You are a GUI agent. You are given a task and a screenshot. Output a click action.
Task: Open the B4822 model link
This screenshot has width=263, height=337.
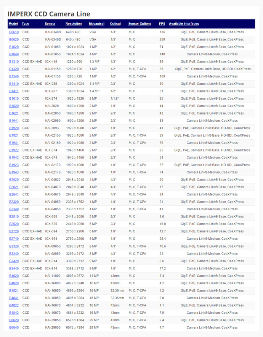click(x=14, y=305)
